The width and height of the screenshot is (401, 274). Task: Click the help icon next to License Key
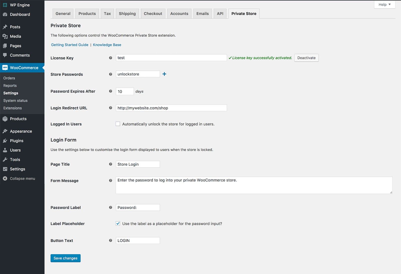pyautogui.click(x=110, y=58)
